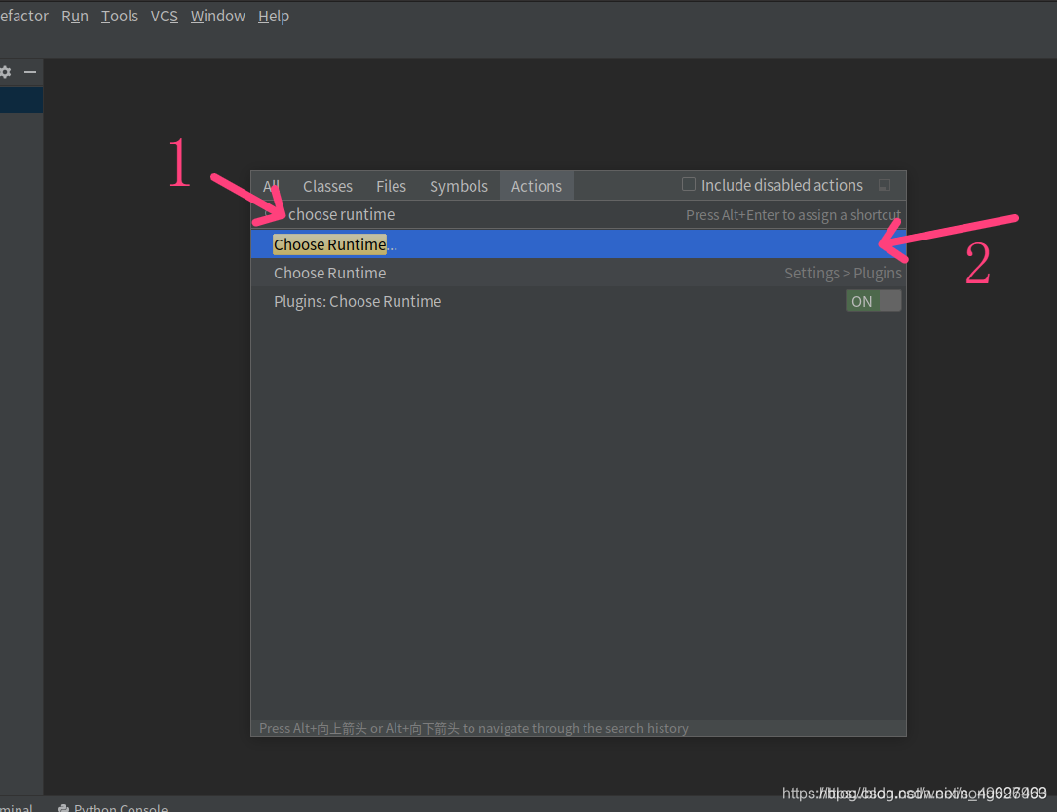
Task: Select the highlighted Choose Runtime... action
Action: [579, 244]
